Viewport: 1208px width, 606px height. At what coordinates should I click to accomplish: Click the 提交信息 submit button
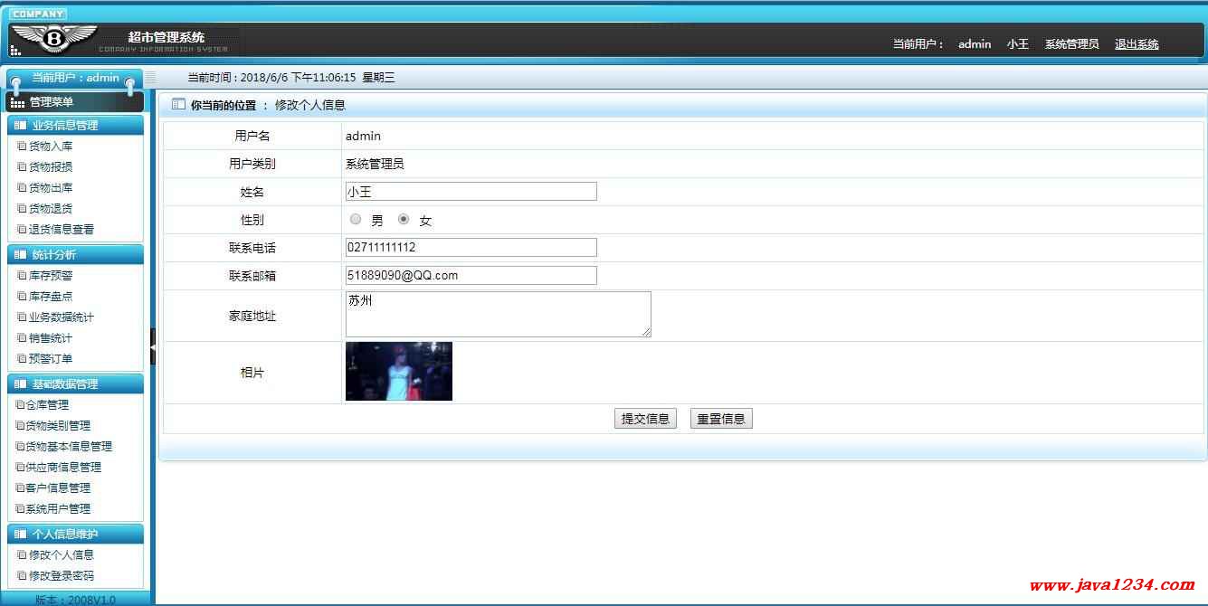(645, 419)
